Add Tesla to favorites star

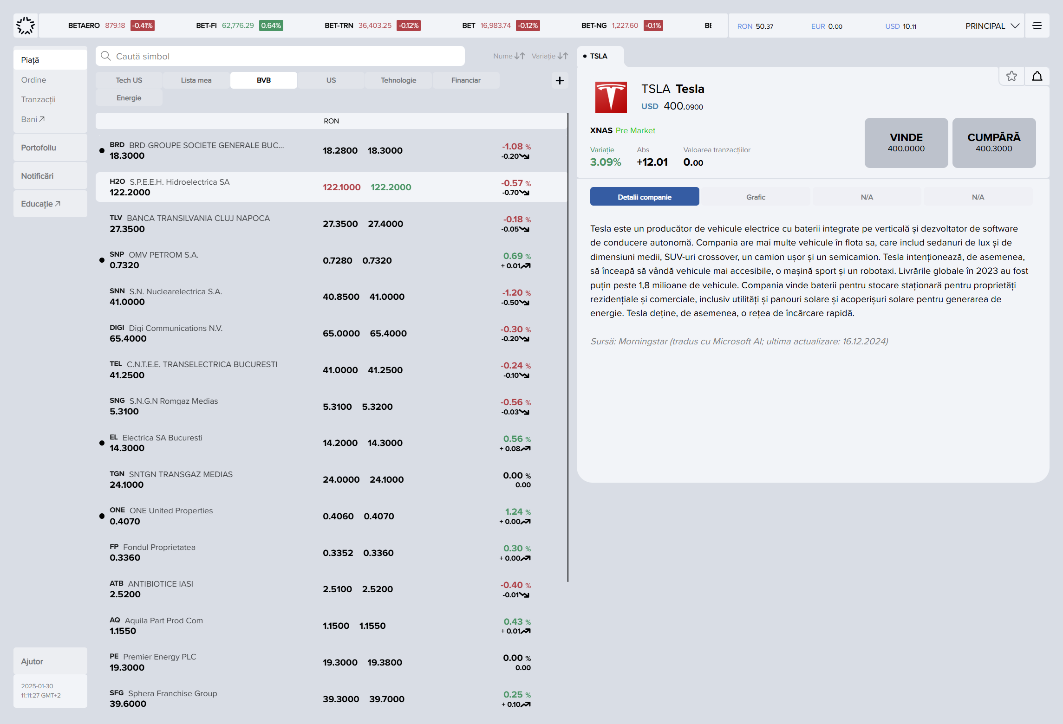click(1011, 76)
